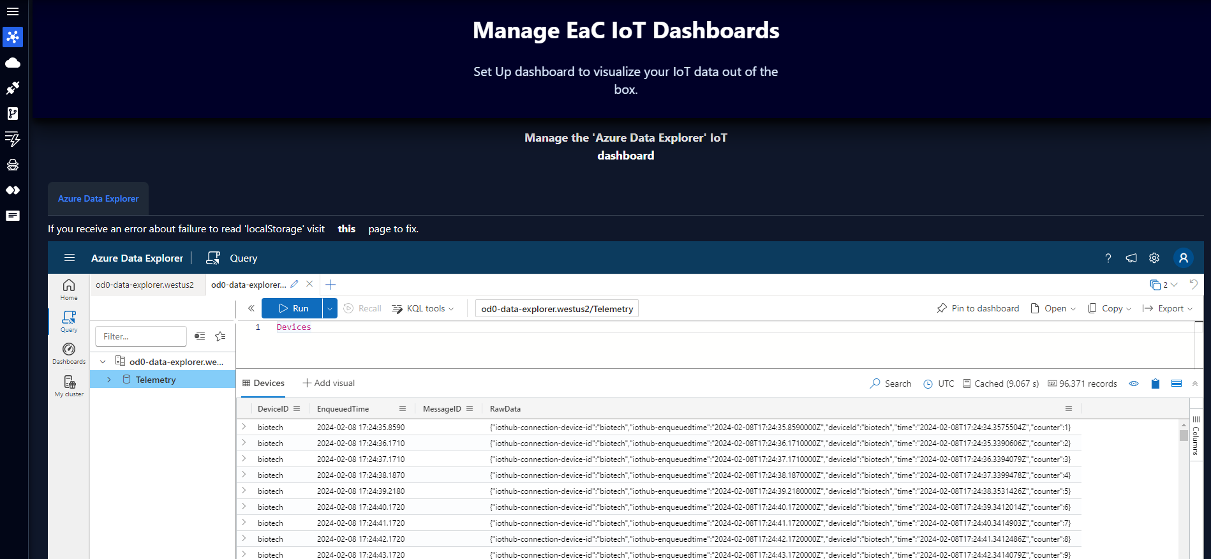The image size is (1211, 559).
Task: Expand the Telemetry database node
Action: pyautogui.click(x=109, y=380)
